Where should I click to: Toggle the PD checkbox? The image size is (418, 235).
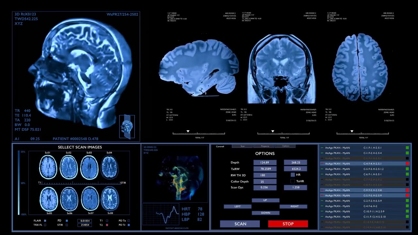(x=67, y=221)
